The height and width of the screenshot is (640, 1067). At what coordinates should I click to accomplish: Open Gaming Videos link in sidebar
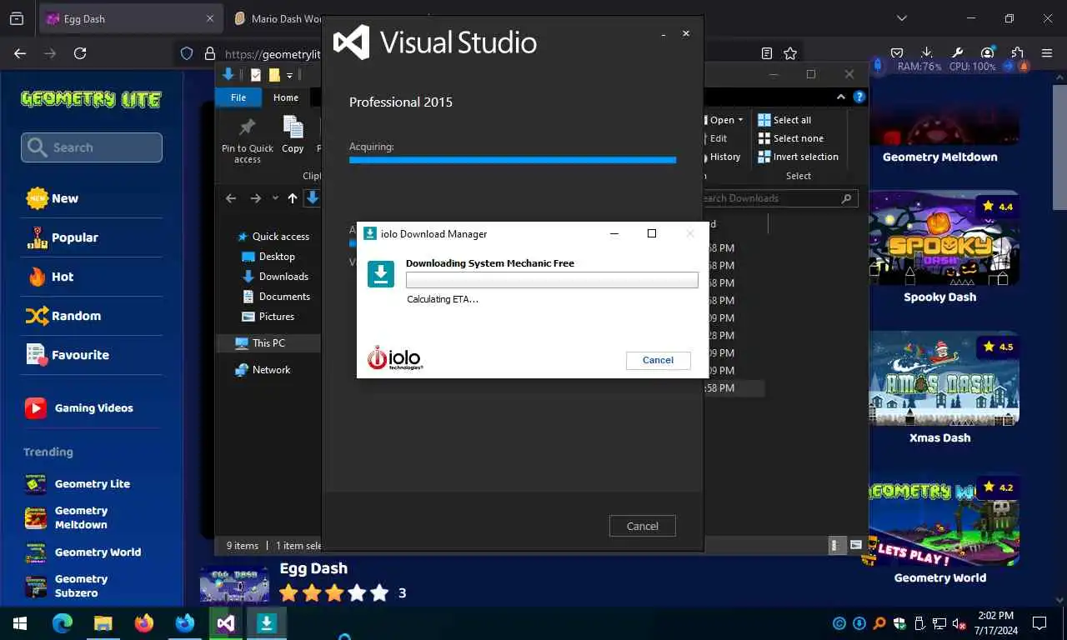click(x=79, y=408)
